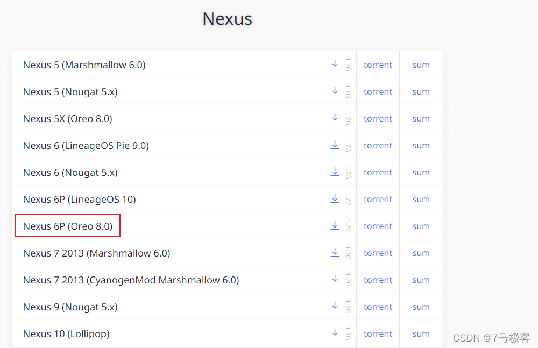Select the 'Nexus 6P (Oreo 8.0)' row text
The width and height of the screenshot is (538, 348).
pyautogui.click(x=68, y=226)
